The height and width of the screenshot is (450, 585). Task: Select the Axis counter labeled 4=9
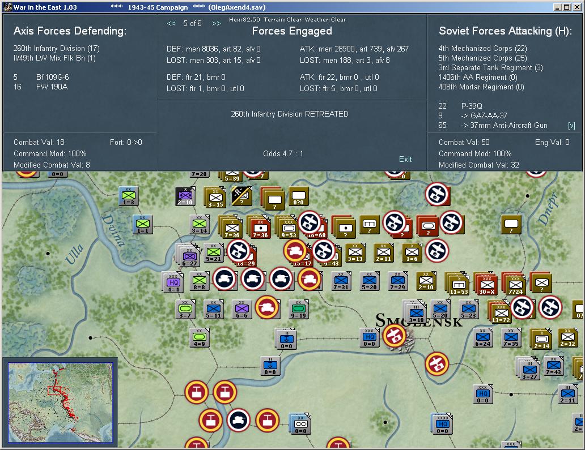pos(199,338)
